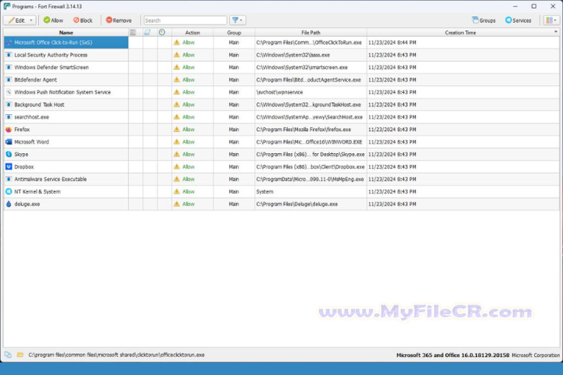Click the NT Kernel & System icon

(x=9, y=191)
